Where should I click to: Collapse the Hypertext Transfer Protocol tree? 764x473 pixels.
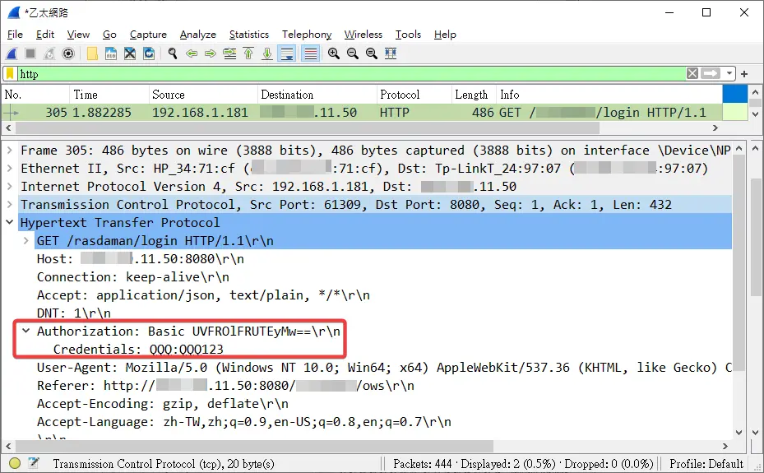point(9,222)
